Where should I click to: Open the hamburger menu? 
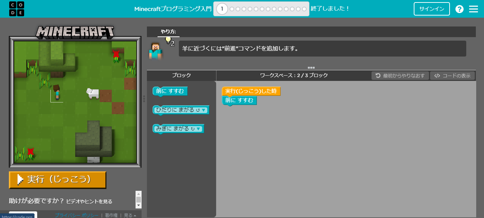tap(473, 9)
